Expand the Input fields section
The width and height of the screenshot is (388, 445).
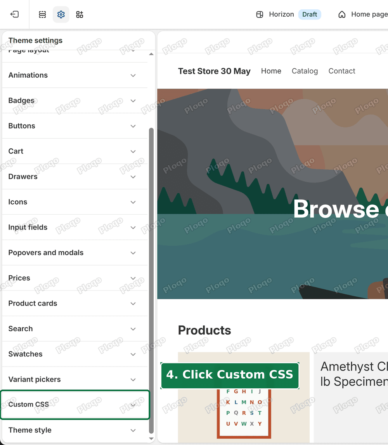74,227
